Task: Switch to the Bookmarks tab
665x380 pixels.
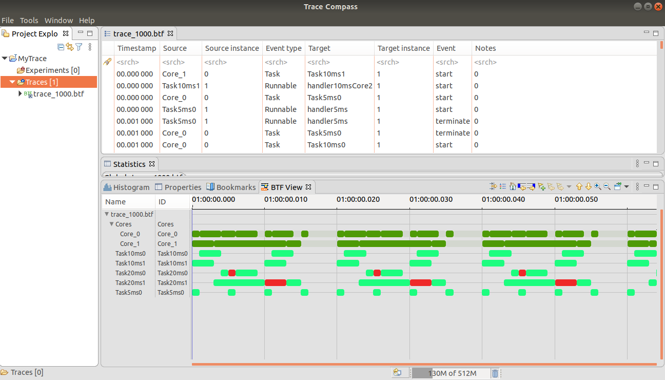Action: coord(231,187)
